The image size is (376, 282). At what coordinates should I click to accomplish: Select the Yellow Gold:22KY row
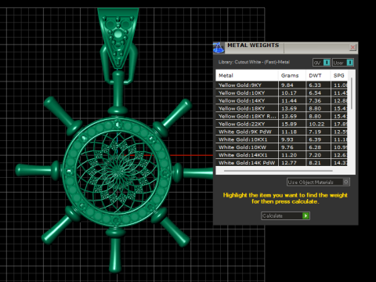click(x=281, y=124)
